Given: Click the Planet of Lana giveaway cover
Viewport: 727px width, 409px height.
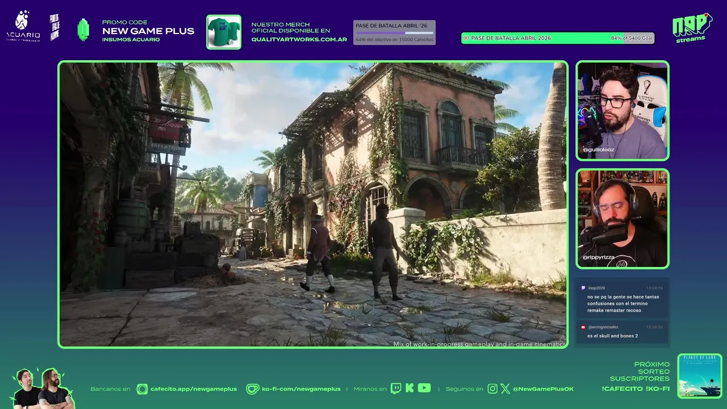Looking at the screenshot, I should [700, 375].
